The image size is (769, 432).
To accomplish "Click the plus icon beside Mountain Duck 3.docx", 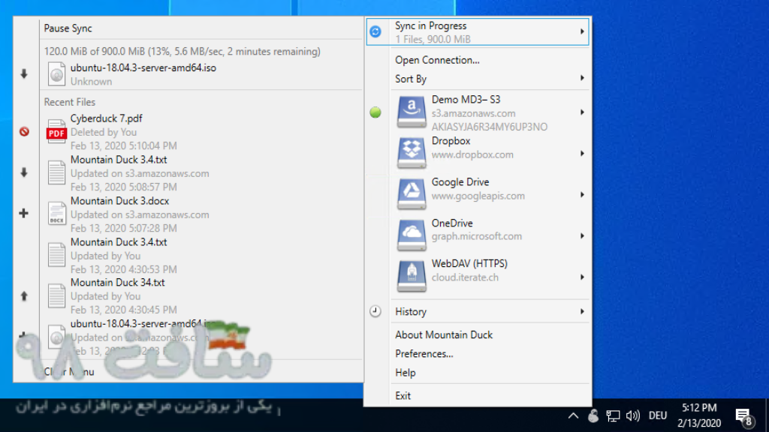I will pos(23,213).
